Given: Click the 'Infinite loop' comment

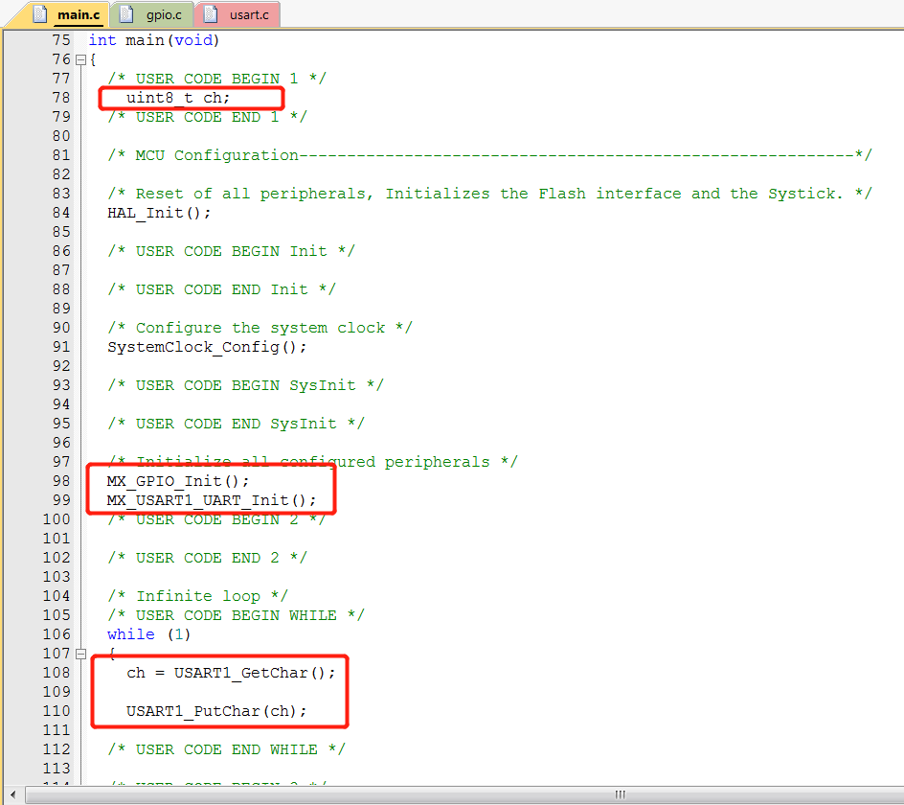Looking at the screenshot, I should [x=197, y=596].
